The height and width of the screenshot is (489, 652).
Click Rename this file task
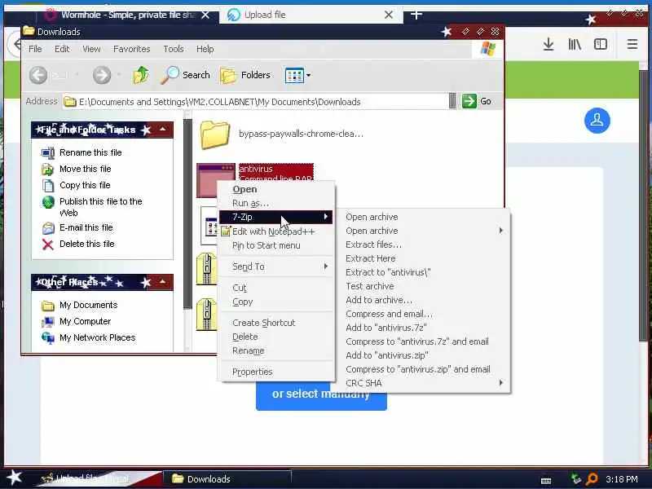(90, 152)
